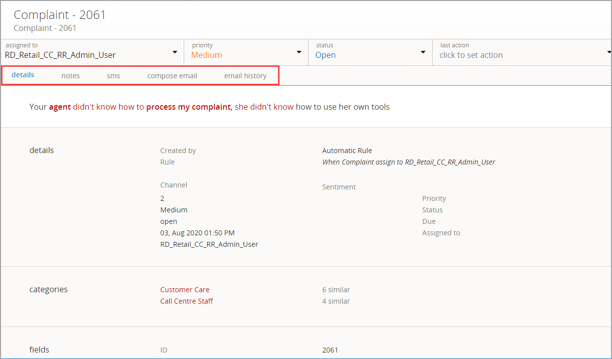
Task: Open the notes tab
Action: click(70, 76)
